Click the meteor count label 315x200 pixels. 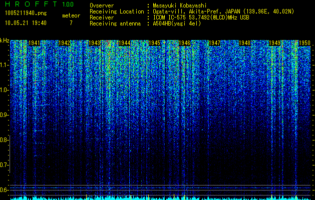(x=71, y=15)
